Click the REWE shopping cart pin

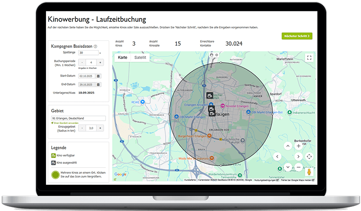(x=143, y=102)
